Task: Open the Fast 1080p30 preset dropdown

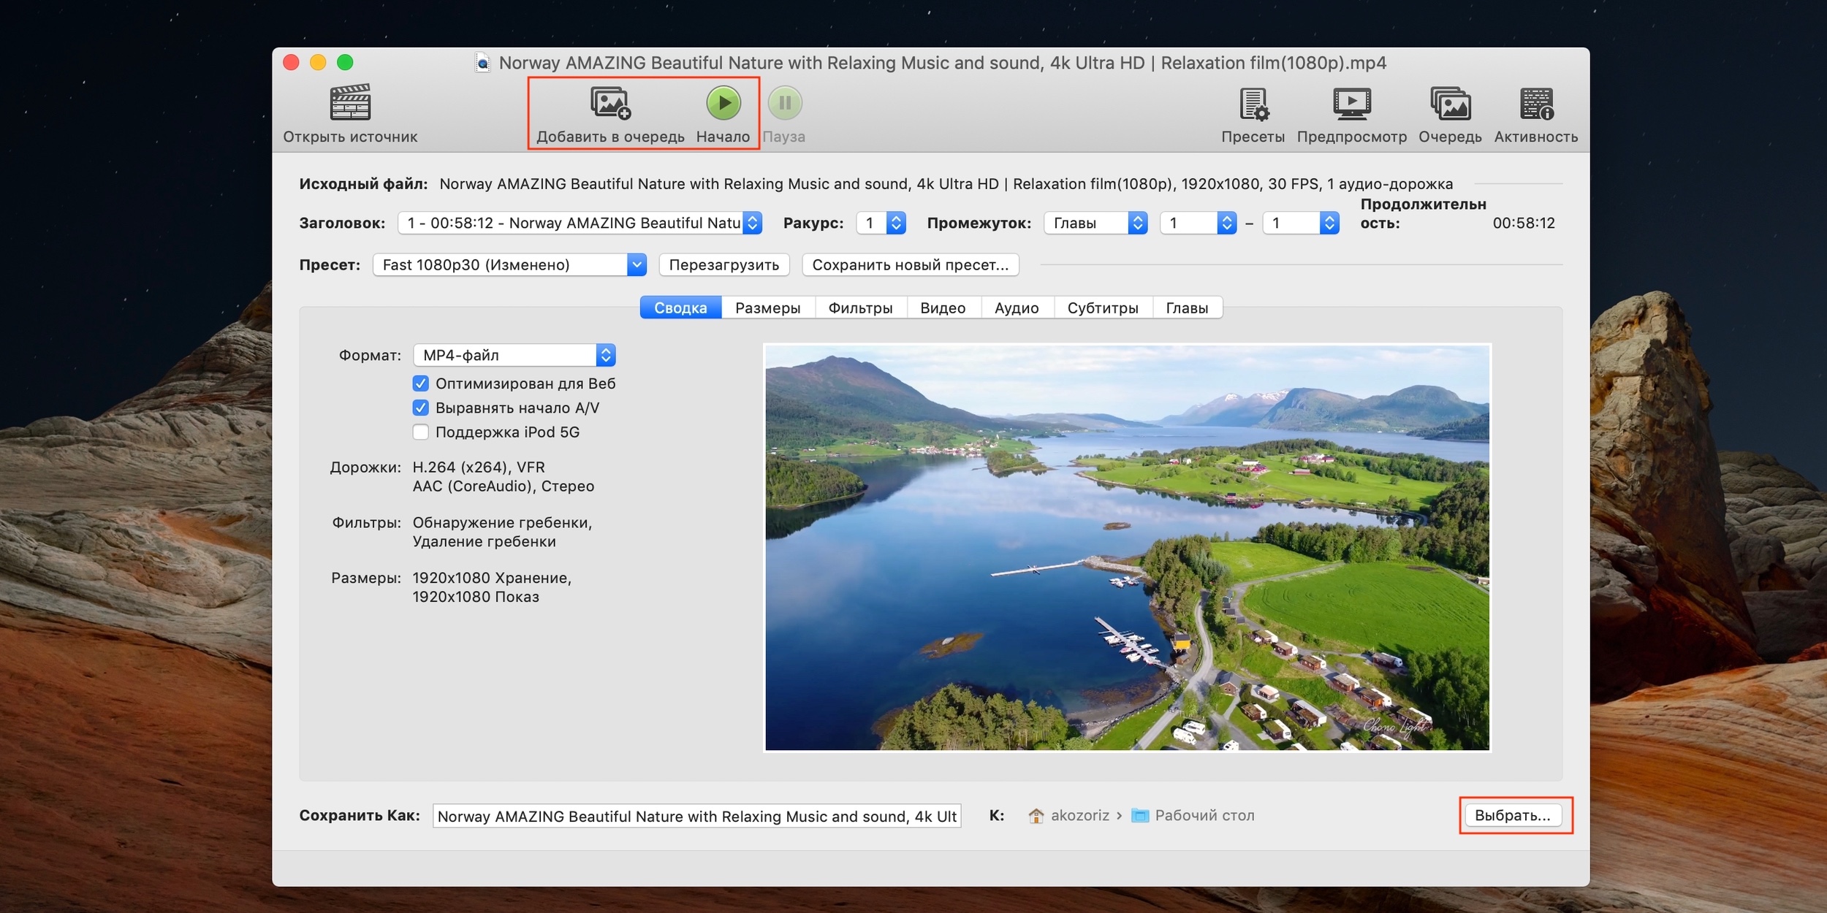Action: [x=509, y=264]
